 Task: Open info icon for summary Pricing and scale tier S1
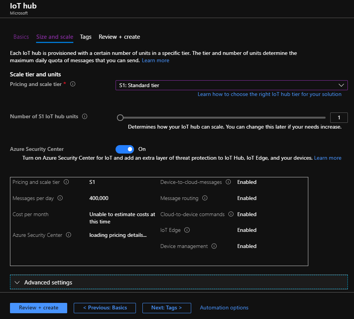(66, 182)
